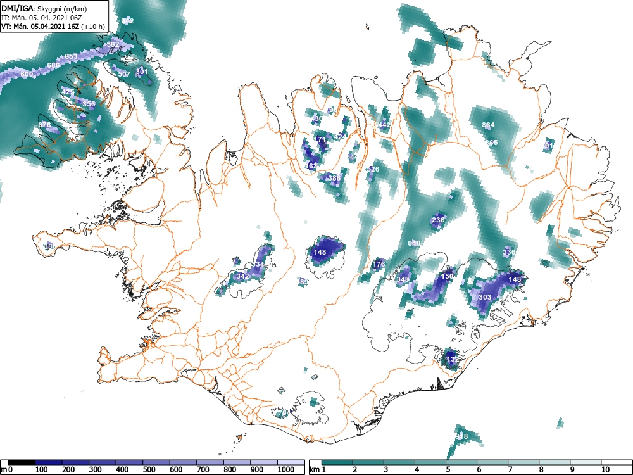Click the visibility value '424' on the map

pyautogui.click(x=341, y=137)
